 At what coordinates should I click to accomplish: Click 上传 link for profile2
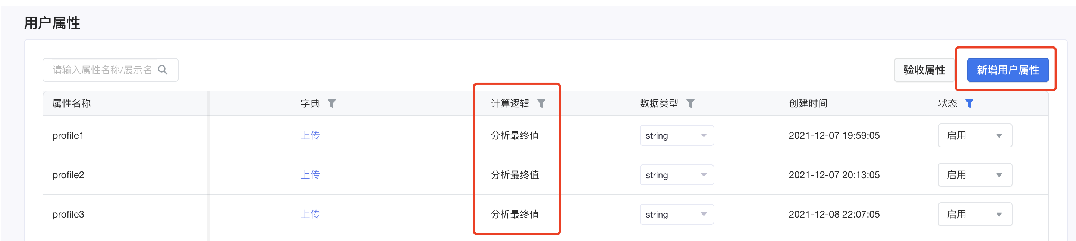pyautogui.click(x=310, y=175)
